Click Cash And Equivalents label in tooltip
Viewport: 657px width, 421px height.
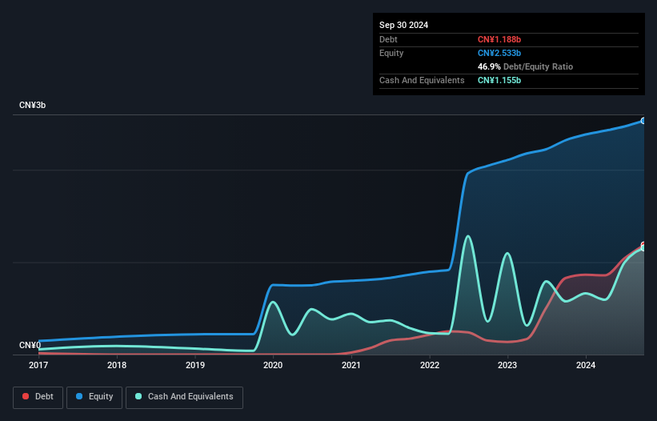(422, 80)
